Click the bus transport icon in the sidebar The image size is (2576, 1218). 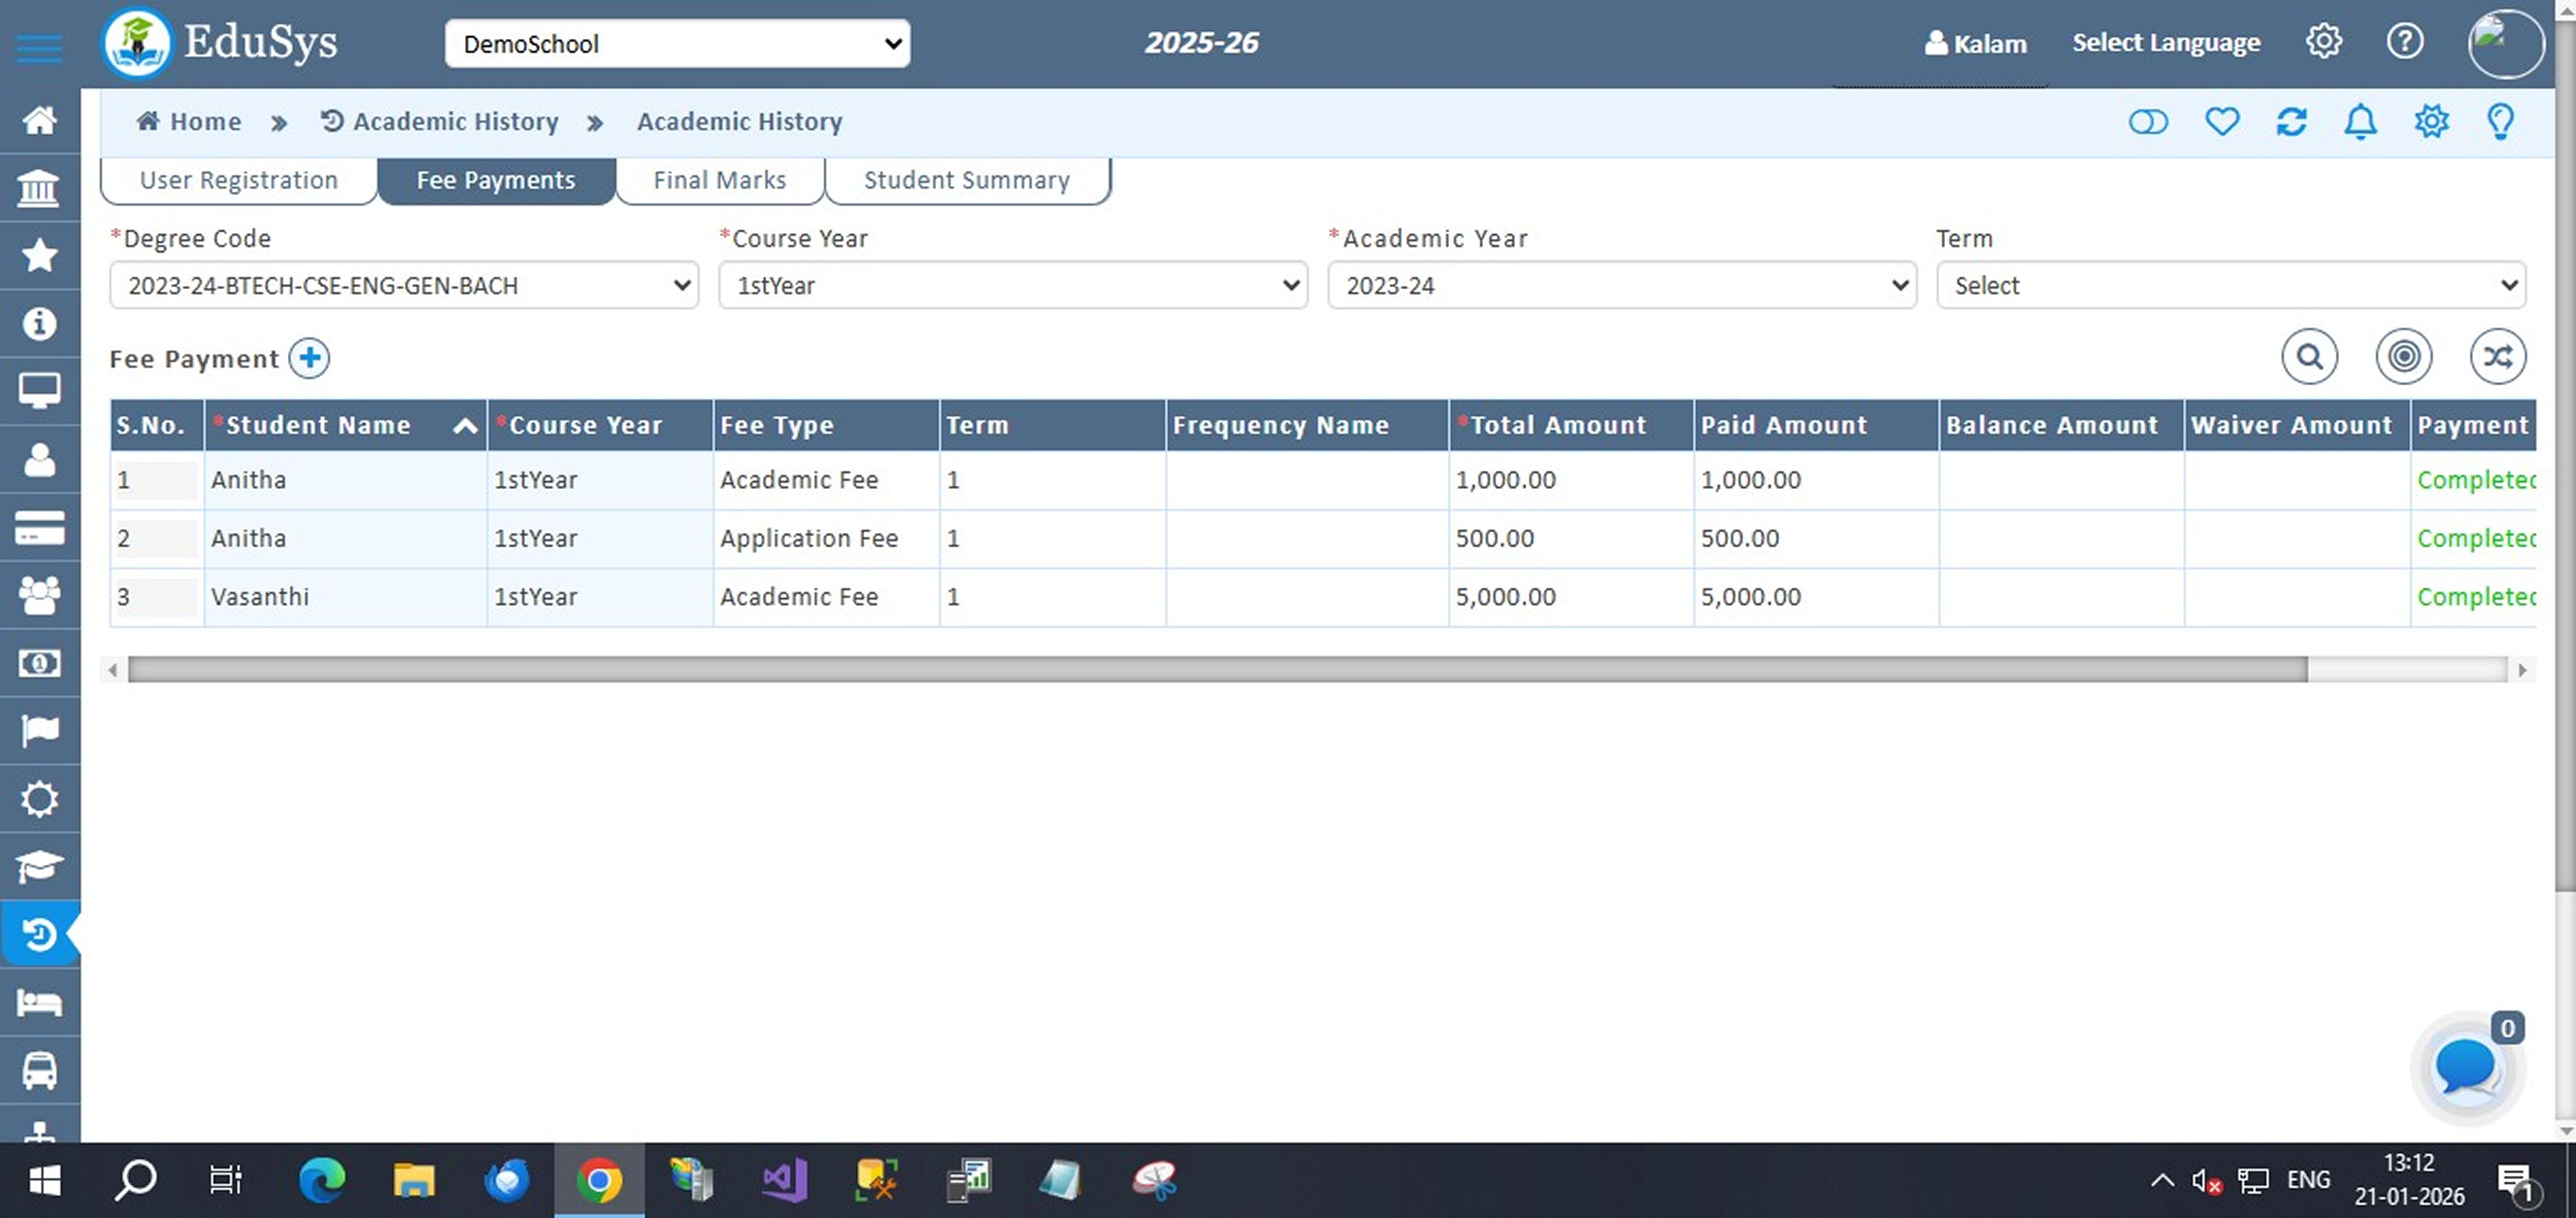click(39, 1070)
